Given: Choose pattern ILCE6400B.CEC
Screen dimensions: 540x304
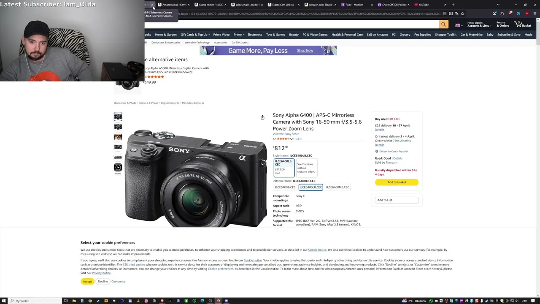Looking at the screenshot, I should click(285, 187).
